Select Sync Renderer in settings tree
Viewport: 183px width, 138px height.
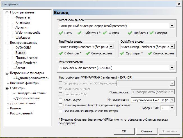[x=26, y=63]
